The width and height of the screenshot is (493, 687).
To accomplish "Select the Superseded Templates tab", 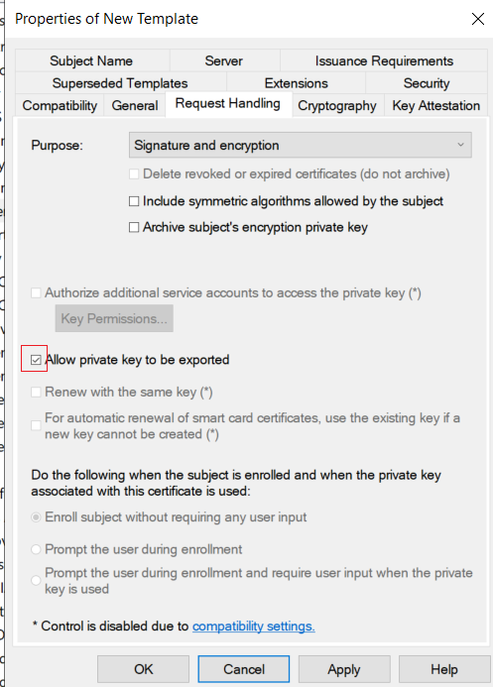I will (x=120, y=83).
